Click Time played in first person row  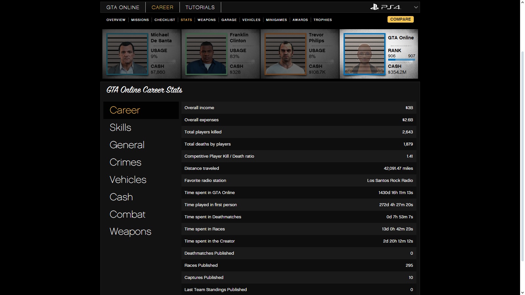coord(299,205)
